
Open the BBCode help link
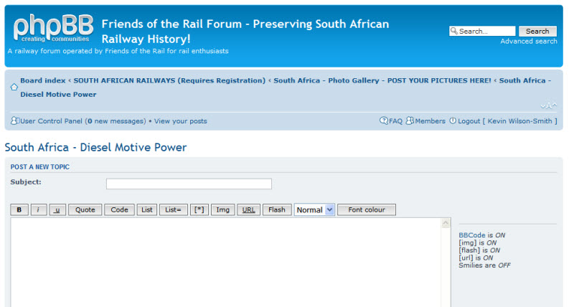(x=472, y=235)
